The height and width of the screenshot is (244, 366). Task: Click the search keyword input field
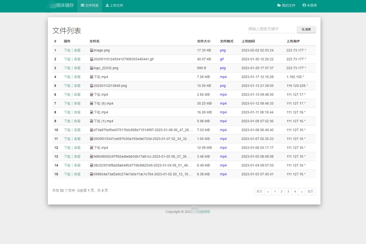(271, 29)
